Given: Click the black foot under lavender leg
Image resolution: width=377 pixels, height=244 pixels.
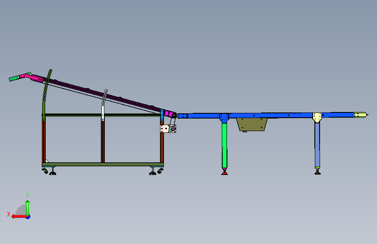Looking at the screenshot, I should (x=317, y=171).
